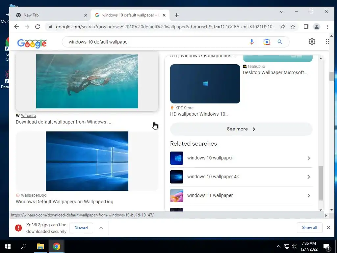Viewport: 337px width, 253px height.
Task: Click Windows Default Wallpapers on WallpaperDog
Action: 65,202
